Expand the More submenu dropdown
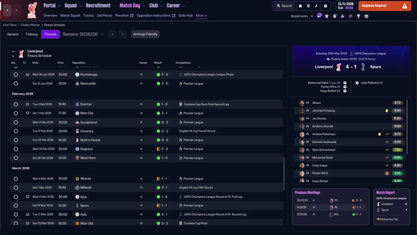Image resolution: width=417 pixels, height=235 pixels. (201, 15)
